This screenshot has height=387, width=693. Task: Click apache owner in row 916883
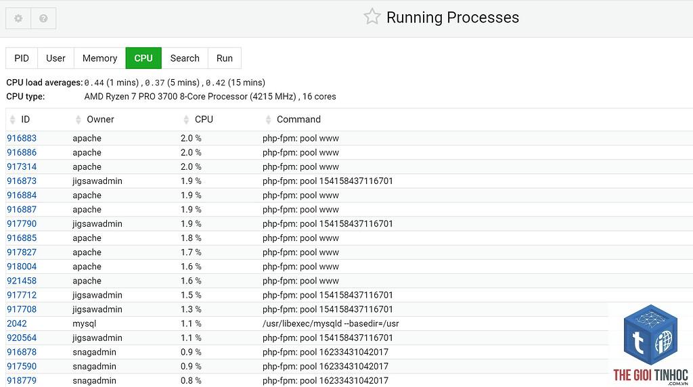point(87,138)
